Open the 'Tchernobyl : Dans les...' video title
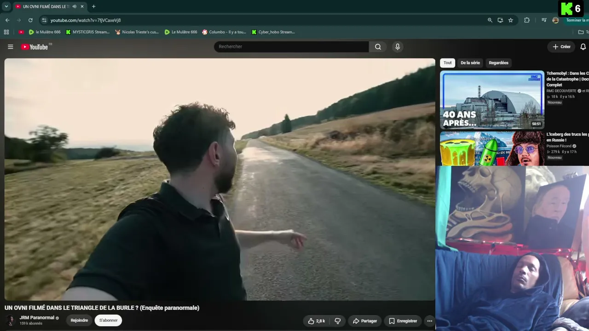 coord(567,79)
